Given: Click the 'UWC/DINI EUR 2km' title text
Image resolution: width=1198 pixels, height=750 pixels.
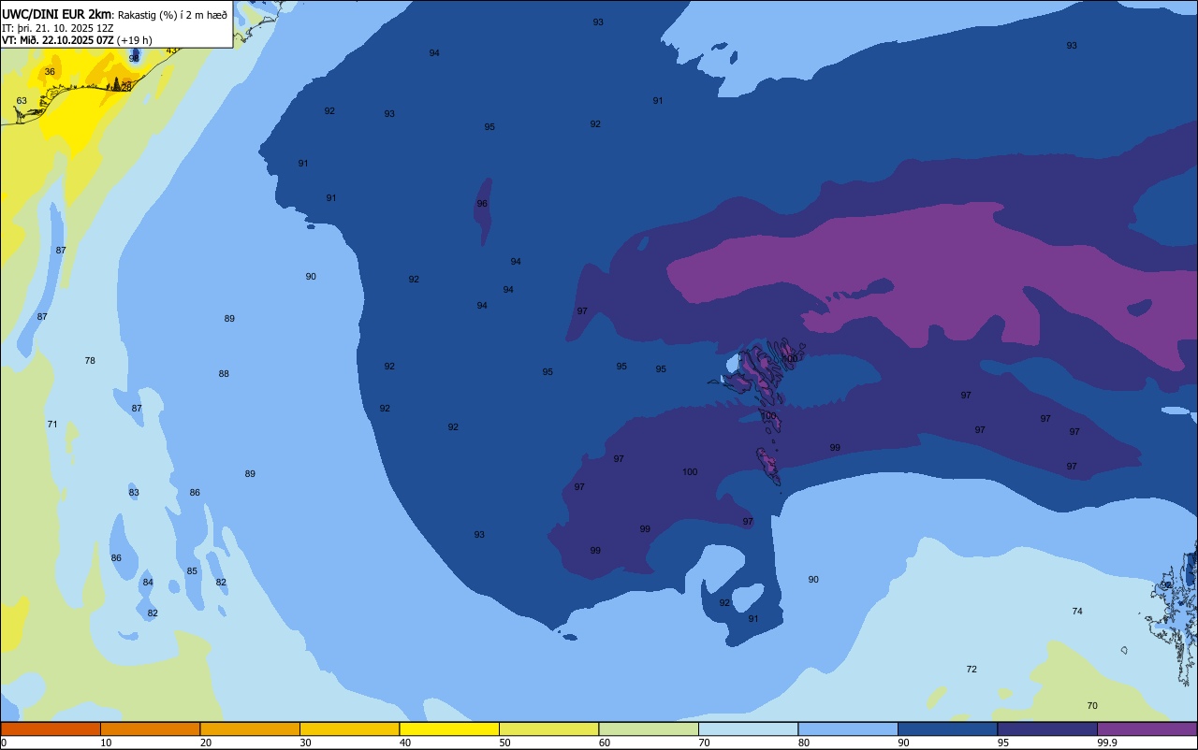Looking at the screenshot, I should [x=56, y=13].
